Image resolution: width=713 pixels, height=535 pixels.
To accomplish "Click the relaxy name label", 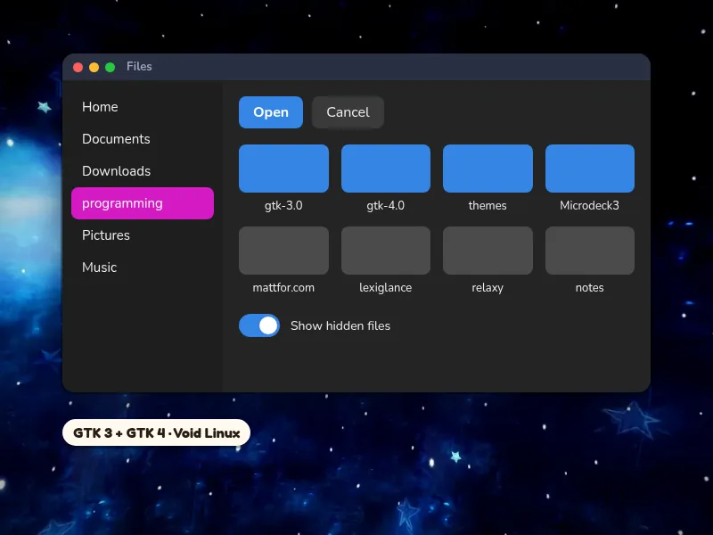I will tap(488, 287).
